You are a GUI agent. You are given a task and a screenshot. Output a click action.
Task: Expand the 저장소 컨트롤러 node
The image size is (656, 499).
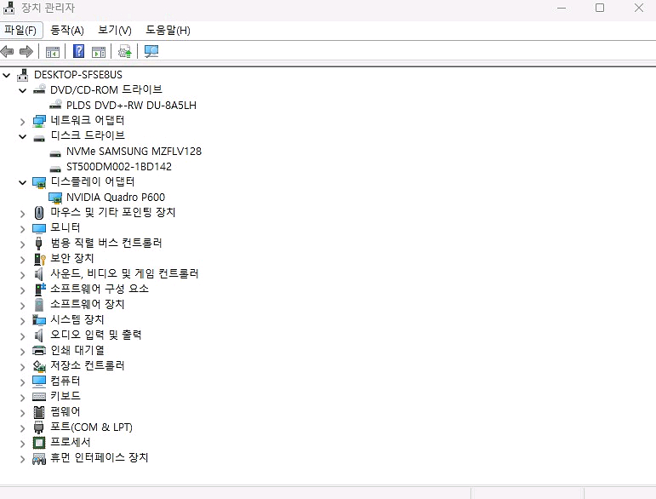(x=23, y=367)
